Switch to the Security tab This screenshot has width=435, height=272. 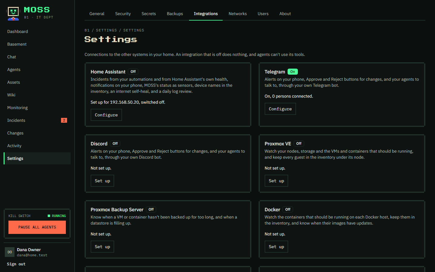click(123, 14)
